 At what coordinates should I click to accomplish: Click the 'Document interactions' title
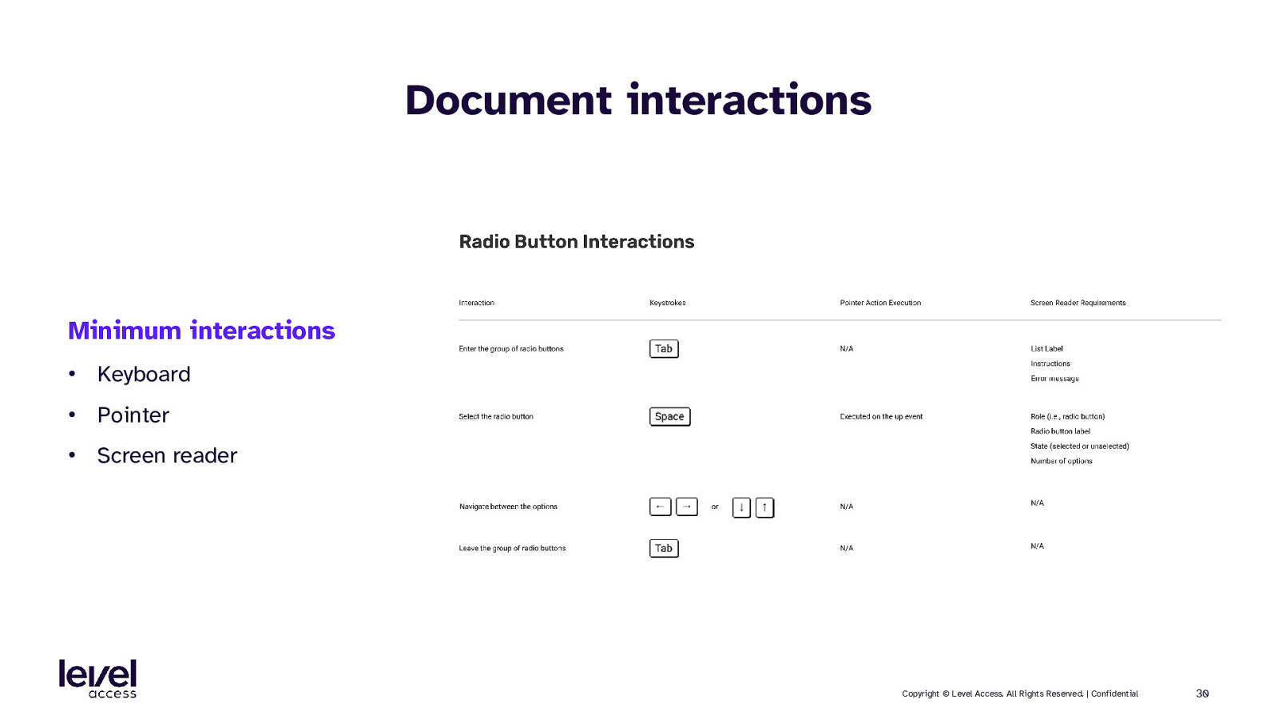(638, 100)
